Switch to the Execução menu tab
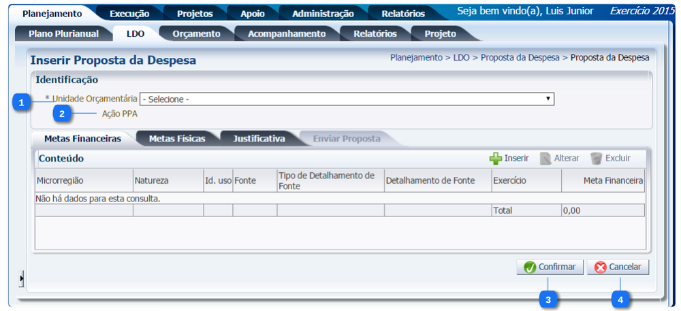 tap(129, 13)
